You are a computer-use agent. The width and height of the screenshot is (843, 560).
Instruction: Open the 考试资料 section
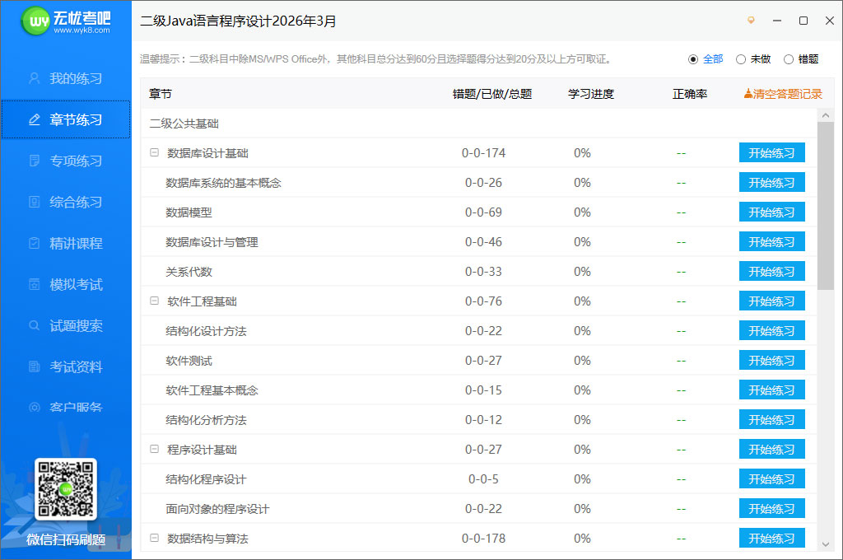coord(66,366)
